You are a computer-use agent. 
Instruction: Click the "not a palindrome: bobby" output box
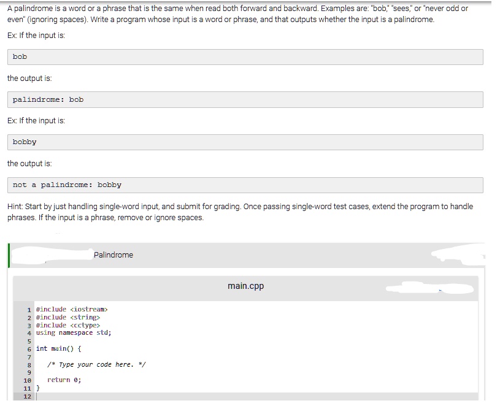245,185
